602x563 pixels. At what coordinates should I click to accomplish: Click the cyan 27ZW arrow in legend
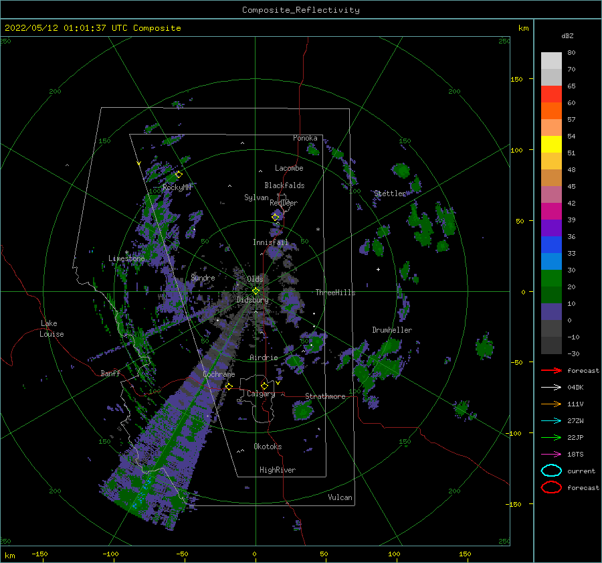[x=551, y=421]
